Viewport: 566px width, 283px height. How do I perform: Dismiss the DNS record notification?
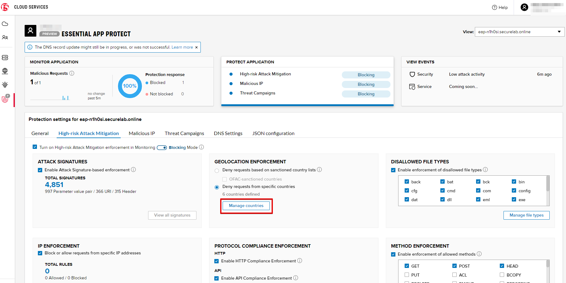[x=196, y=47]
